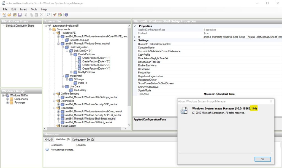Switch to the XML messages tab
Viewport: 282px width, 168px height.
[49, 139]
